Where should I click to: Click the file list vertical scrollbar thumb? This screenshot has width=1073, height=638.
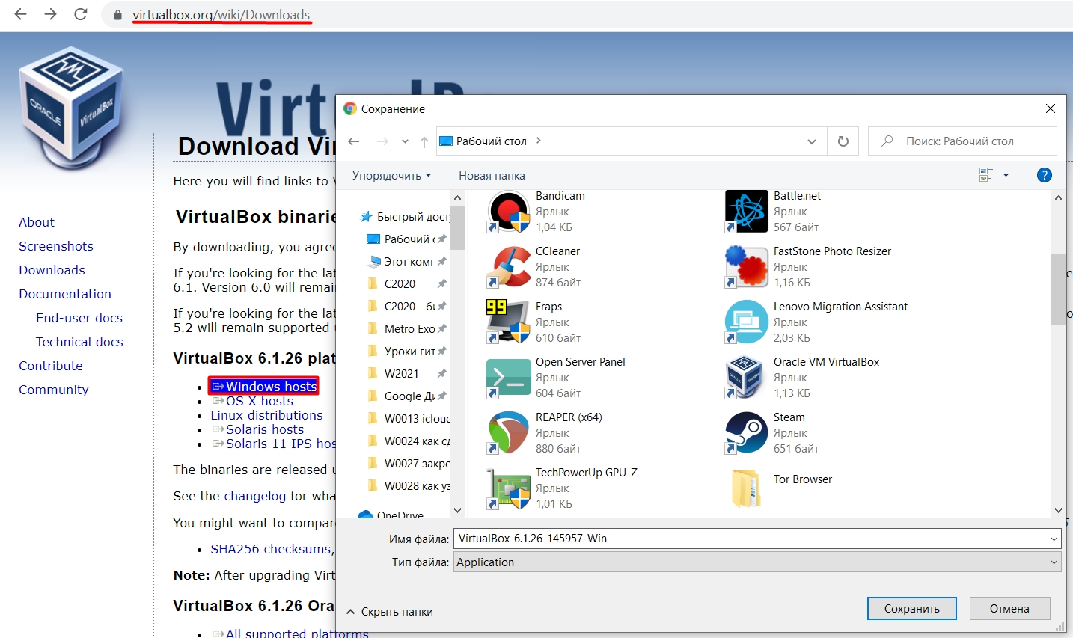coord(1058,289)
